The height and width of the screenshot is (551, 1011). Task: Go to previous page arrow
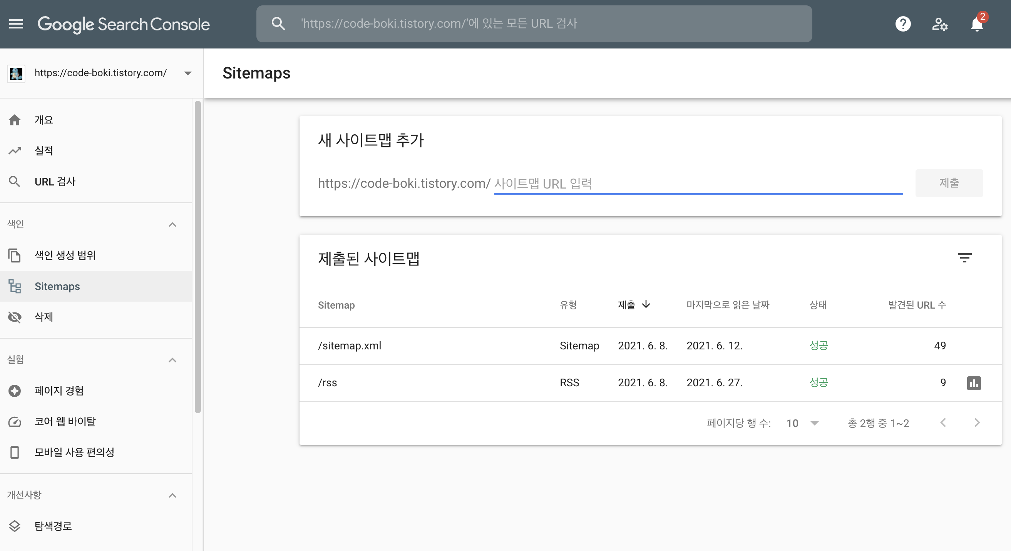943,422
